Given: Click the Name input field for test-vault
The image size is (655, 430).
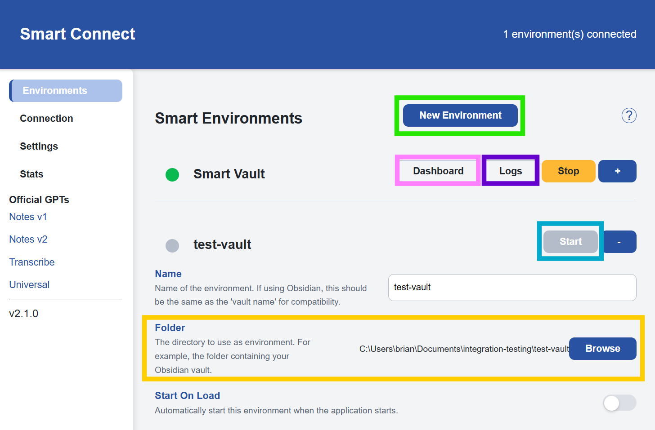Looking at the screenshot, I should (x=512, y=287).
